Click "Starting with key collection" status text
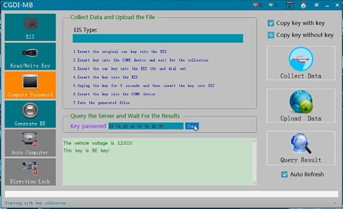The width and height of the screenshot is (343, 209). [x=35, y=203]
